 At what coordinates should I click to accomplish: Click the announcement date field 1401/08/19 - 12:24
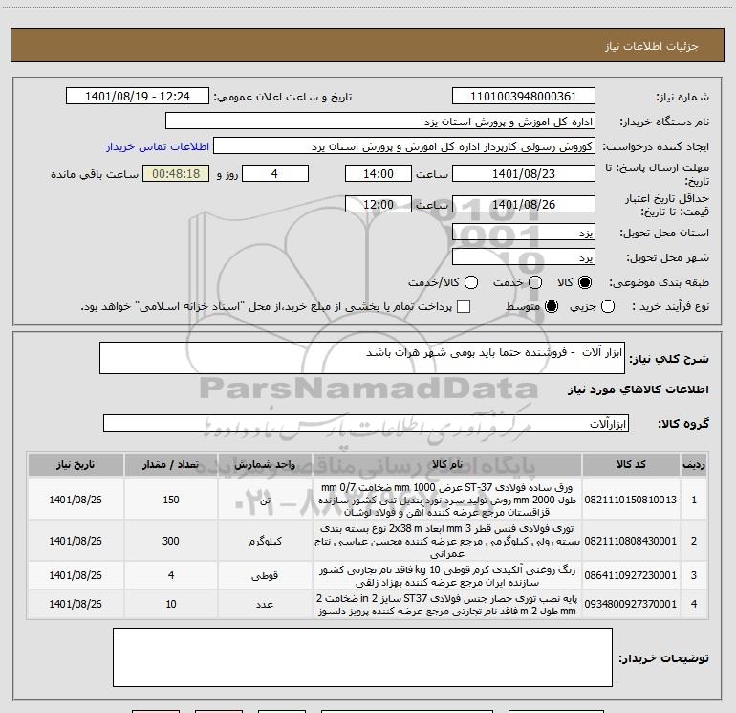(137, 97)
